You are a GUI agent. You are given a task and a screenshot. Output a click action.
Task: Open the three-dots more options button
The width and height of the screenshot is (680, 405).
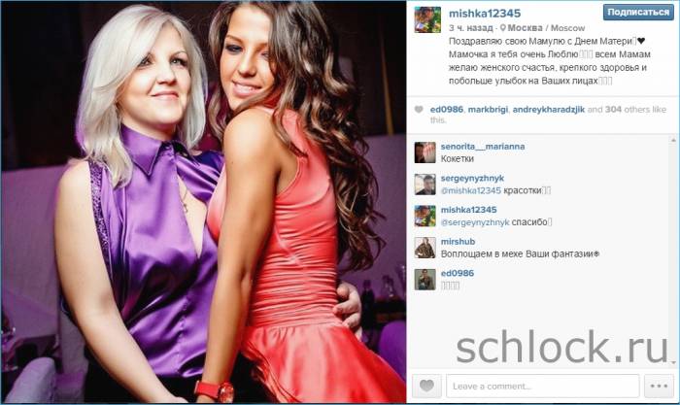point(659,386)
